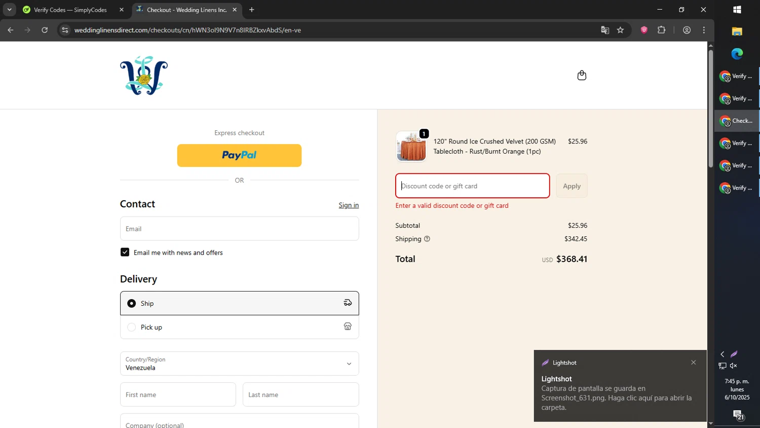Pay with PayPal express checkout

(x=239, y=155)
